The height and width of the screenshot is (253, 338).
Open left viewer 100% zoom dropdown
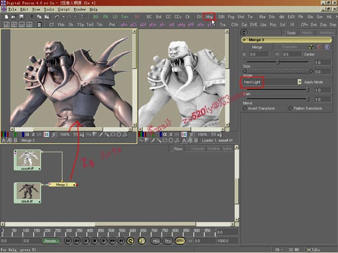[65, 135]
